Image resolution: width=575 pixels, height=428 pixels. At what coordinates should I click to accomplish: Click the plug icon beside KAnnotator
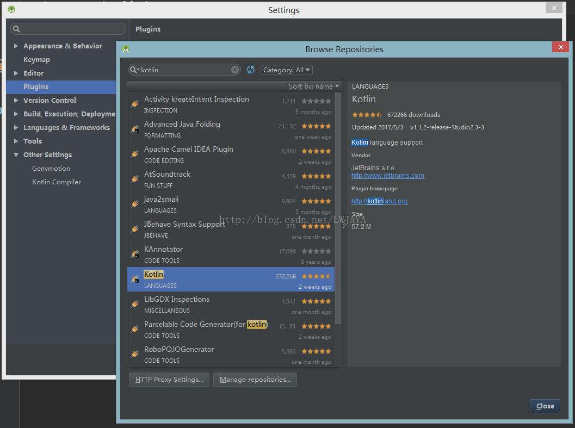coord(135,254)
